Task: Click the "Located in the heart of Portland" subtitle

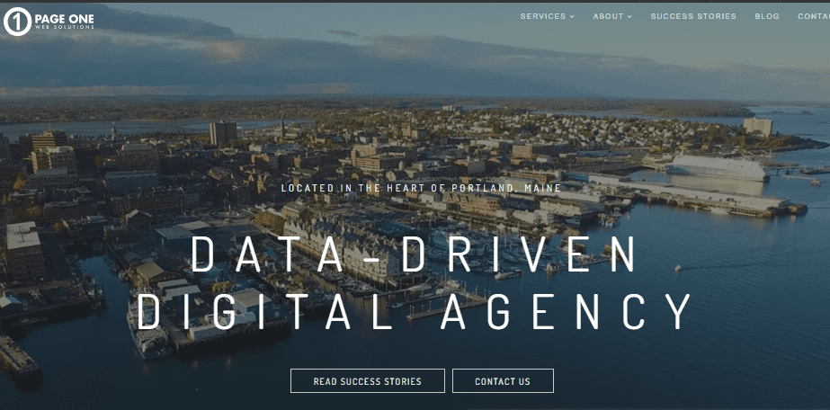Action: [421, 188]
